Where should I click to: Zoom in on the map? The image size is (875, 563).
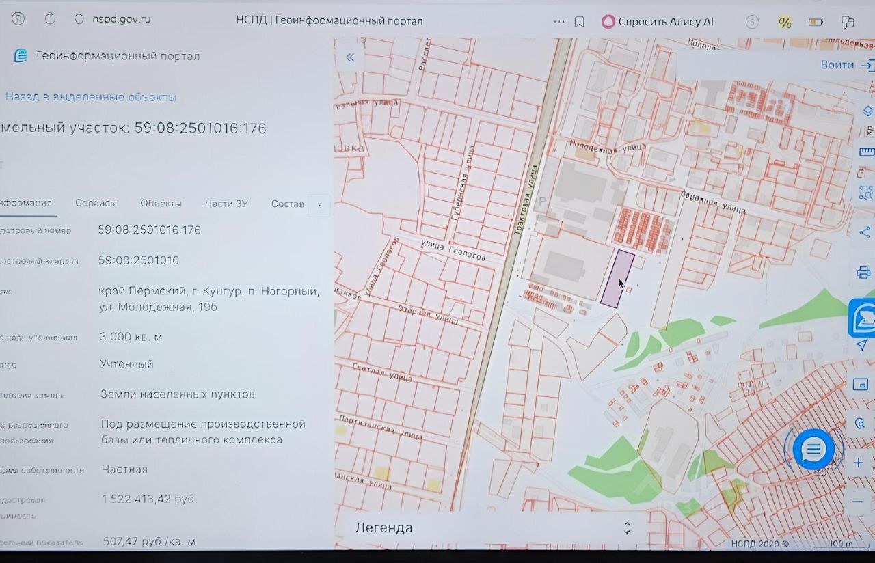click(859, 463)
